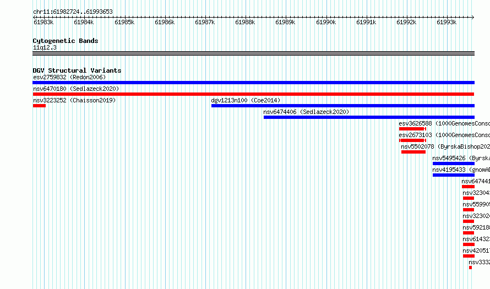This screenshot has width=490, height=289.
Task: Select the short red nsv3223252 bar
Action: (x=40, y=106)
